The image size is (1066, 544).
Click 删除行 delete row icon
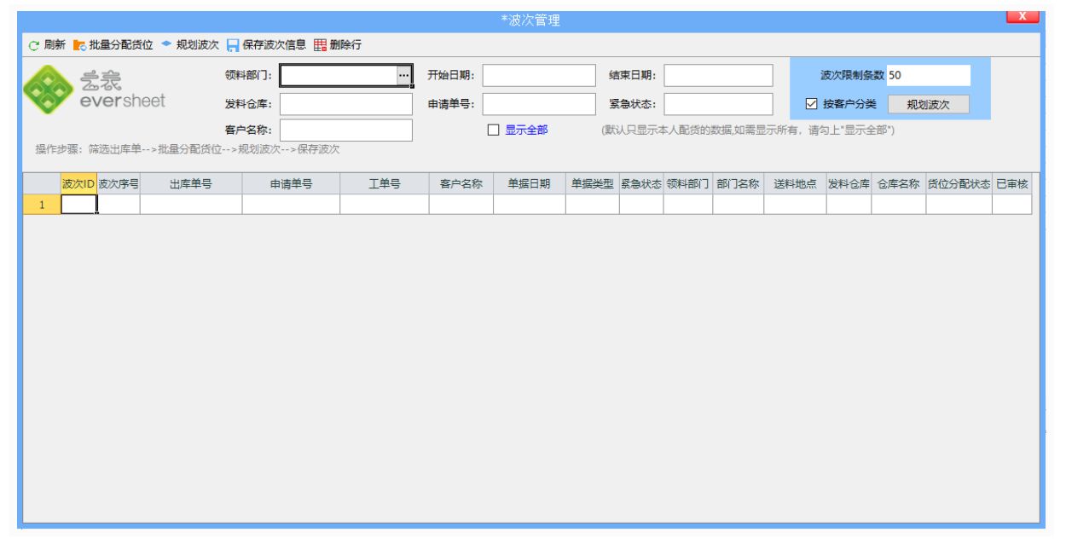(x=321, y=45)
